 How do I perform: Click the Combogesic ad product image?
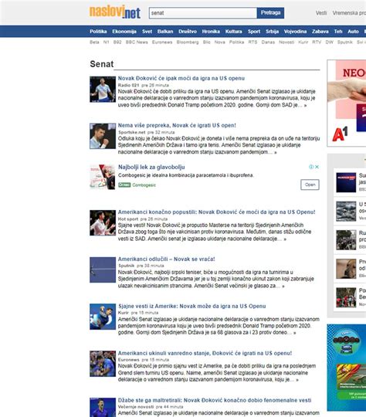(103, 177)
